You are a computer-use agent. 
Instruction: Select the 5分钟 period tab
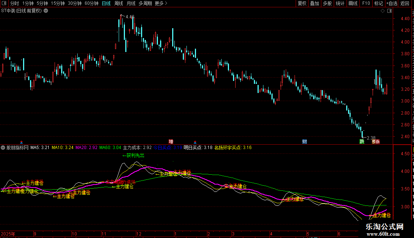[x=42, y=3]
